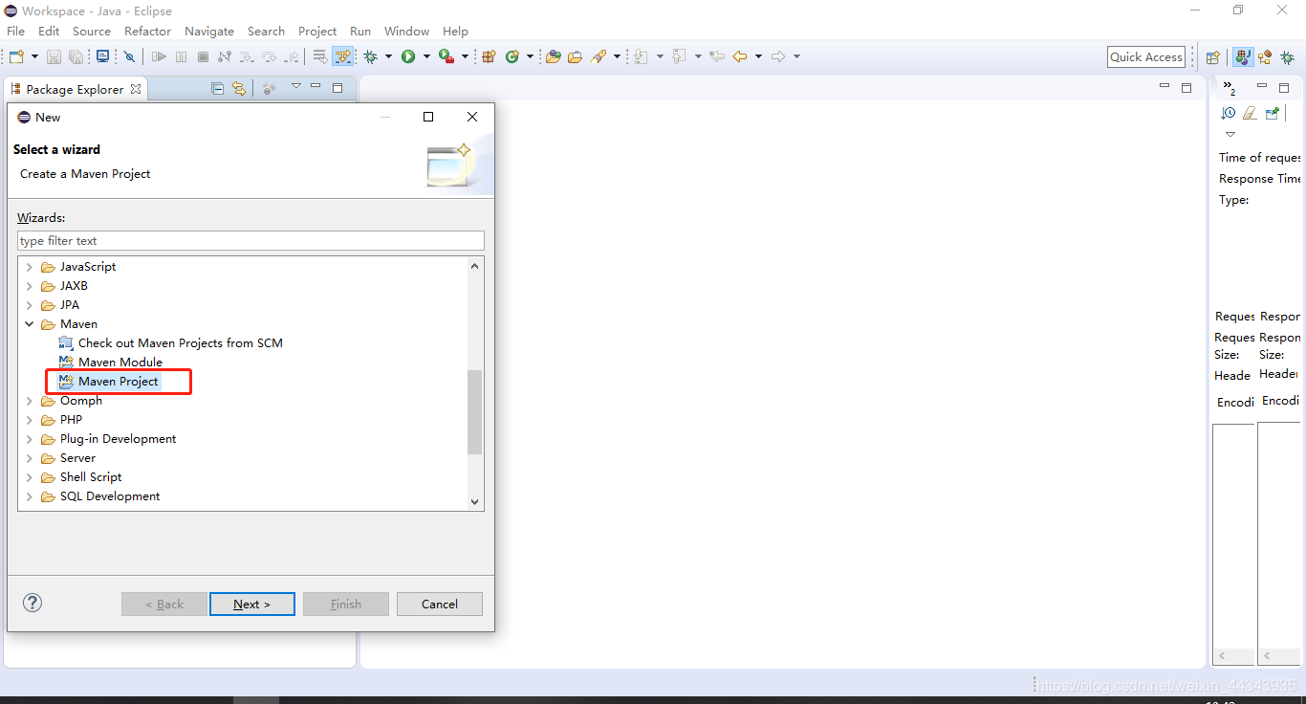Click the Drop to Frame icon
The image size is (1306, 704).
pos(320,57)
